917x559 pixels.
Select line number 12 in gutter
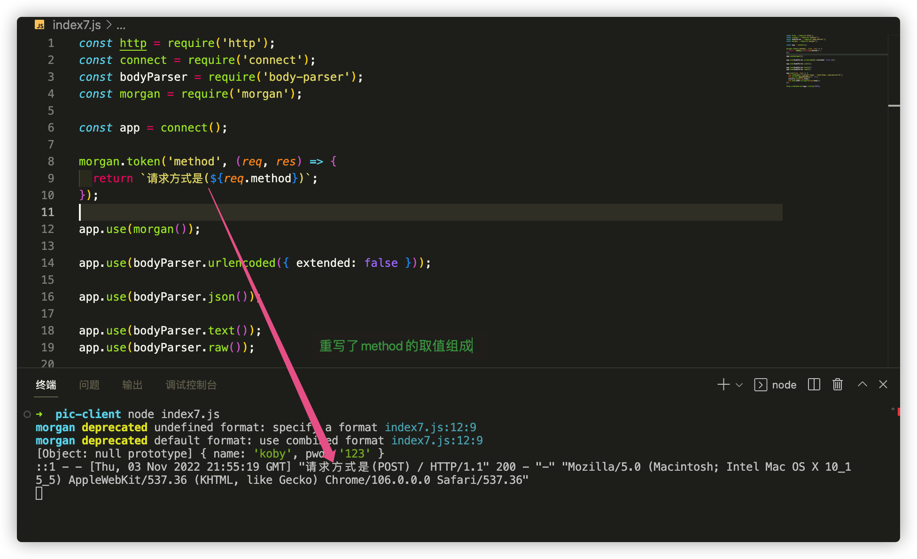(x=47, y=229)
